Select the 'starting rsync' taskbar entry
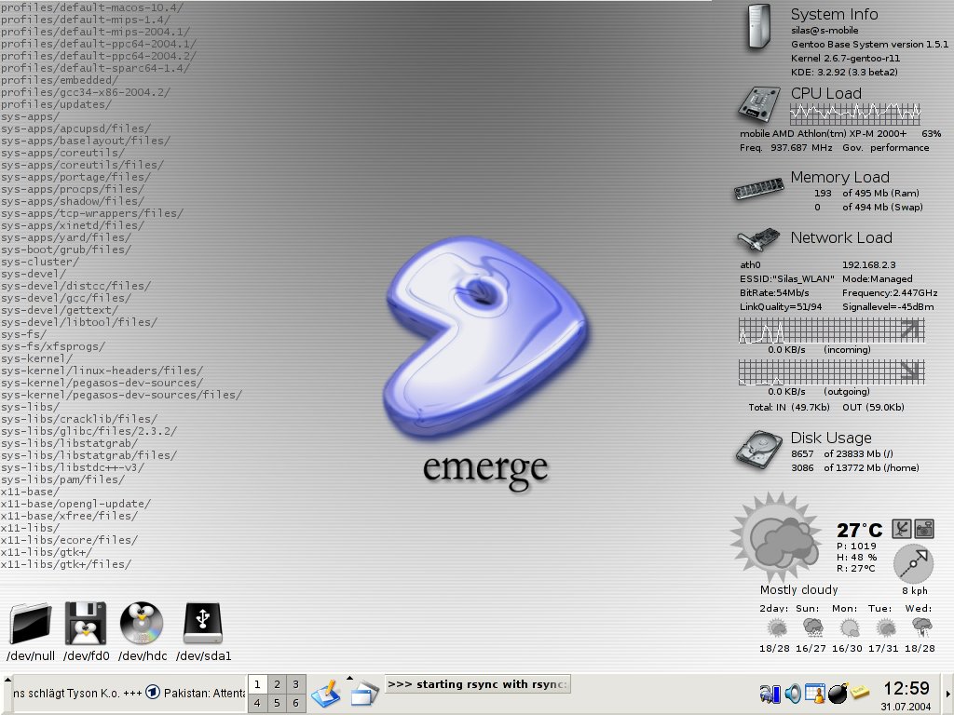This screenshot has width=954, height=715. pyautogui.click(x=477, y=684)
